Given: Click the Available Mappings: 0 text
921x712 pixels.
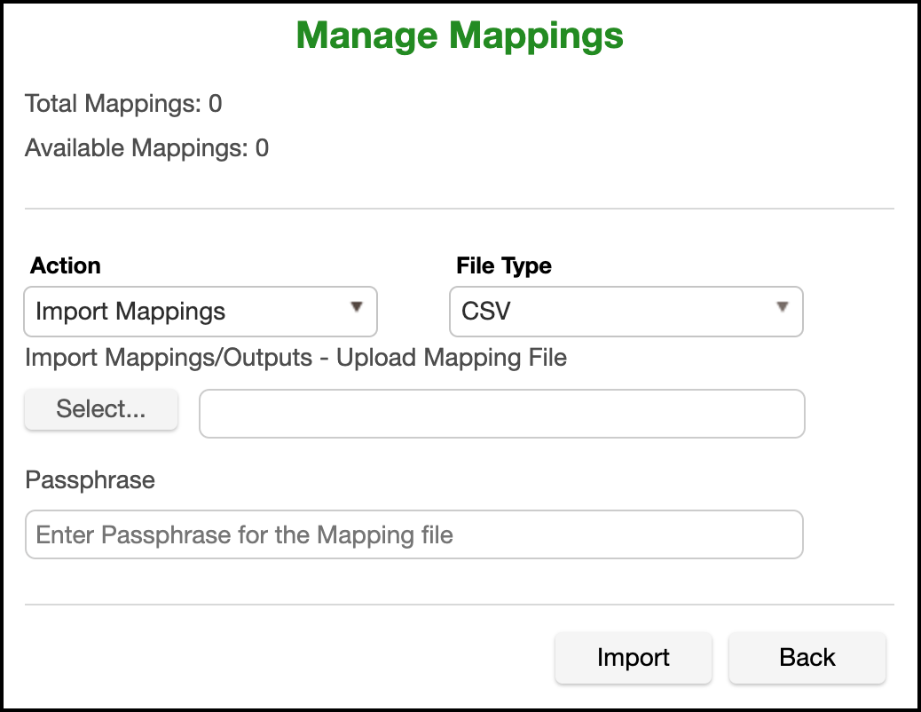Looking at the screenshot, I should pyautogui.click(x=146, y=148).
